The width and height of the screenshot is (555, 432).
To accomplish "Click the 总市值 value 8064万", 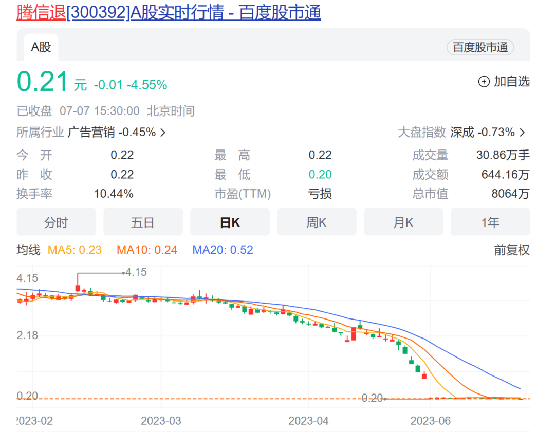I will point(510,194).
